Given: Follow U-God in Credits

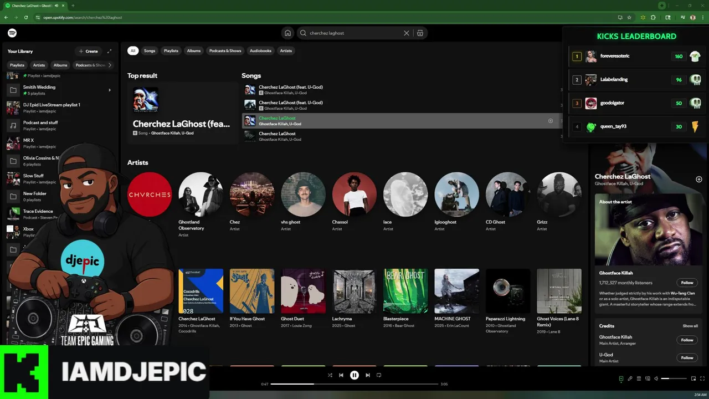Looking at the screenshot, I should pos(687,358).
